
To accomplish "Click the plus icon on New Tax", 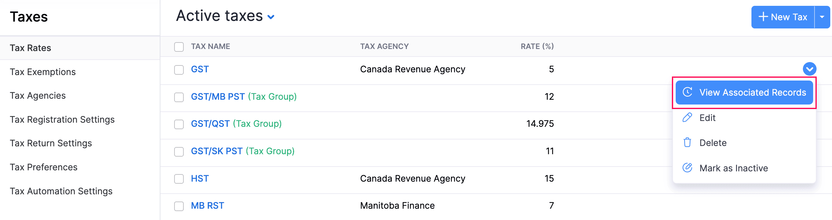I will point(763,17).
